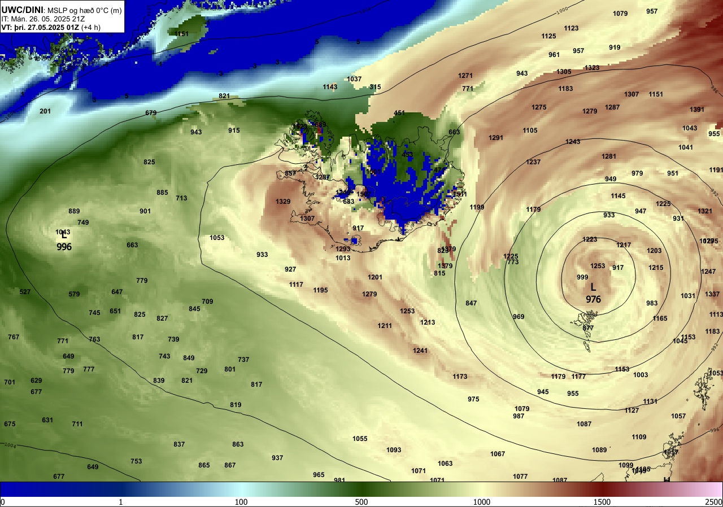Click the height value 969

(519, 317)
